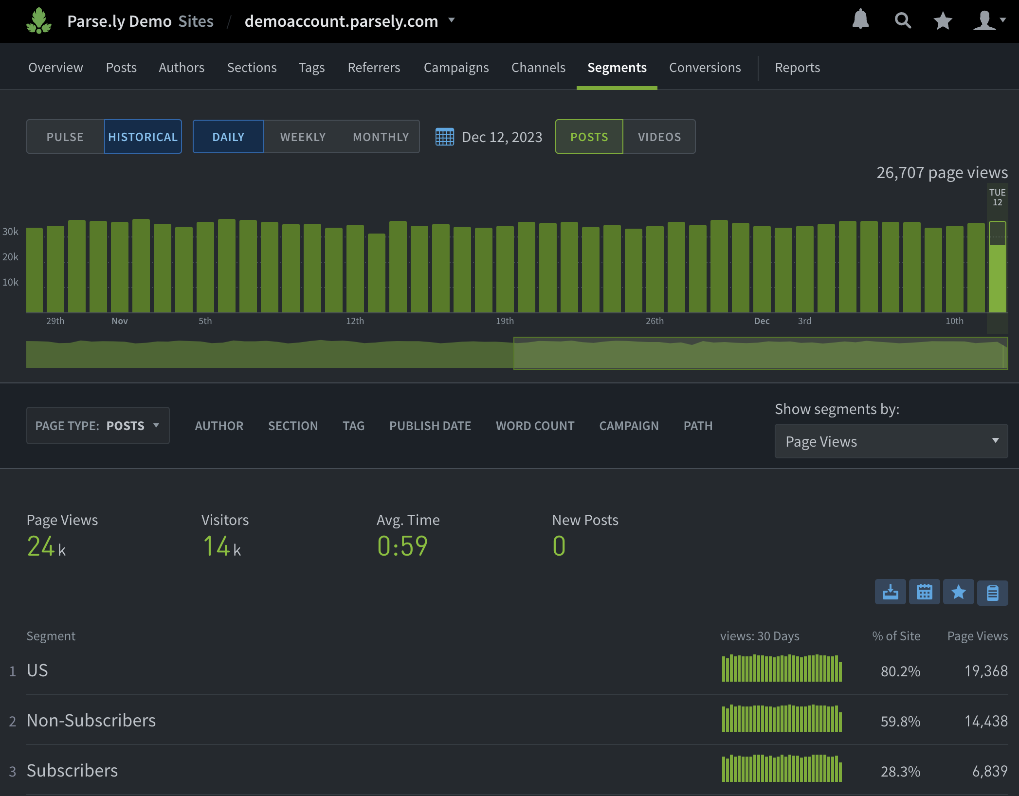Open favorites with the star icon
This screenshot has width=1019, height=796.
point(943,20)
